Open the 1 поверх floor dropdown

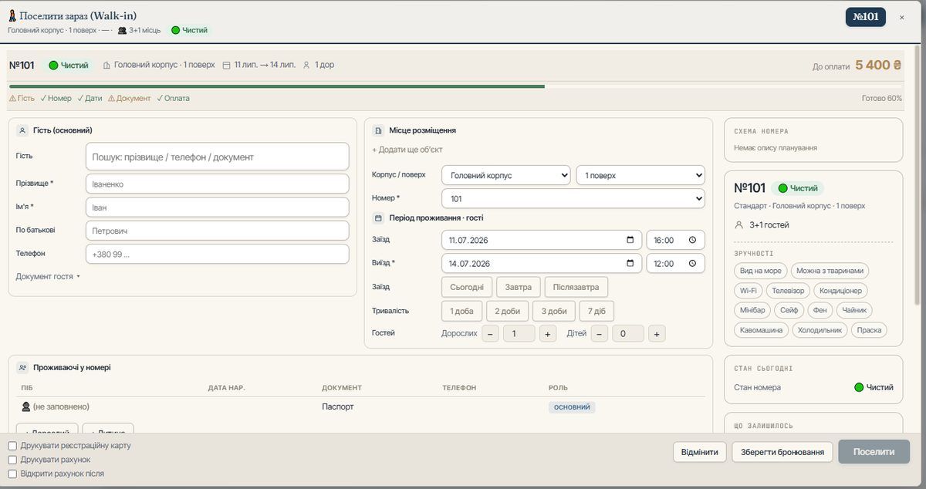point(640,175)
